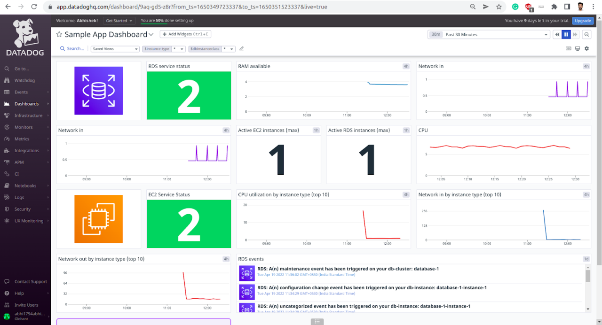
Task: Click Add Widgets button
Action: pos(186,34)
